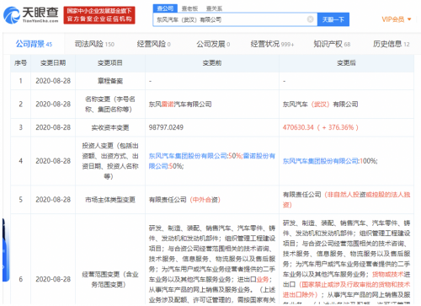Screen dimensions: 421x306
Task: Open the 公司发展 0 tab
Action: point(213,44)
